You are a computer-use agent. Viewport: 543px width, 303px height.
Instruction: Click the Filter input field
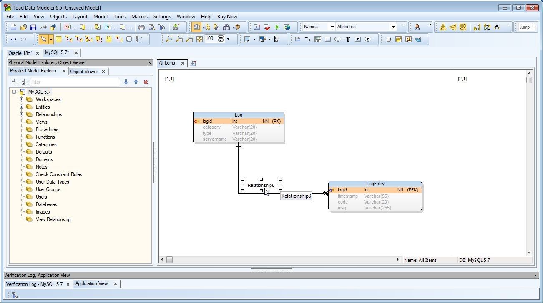click(x=75, y=82)
